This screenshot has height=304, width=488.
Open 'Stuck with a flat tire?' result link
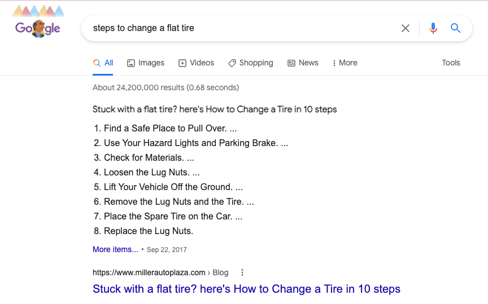[x=246, y=289]
